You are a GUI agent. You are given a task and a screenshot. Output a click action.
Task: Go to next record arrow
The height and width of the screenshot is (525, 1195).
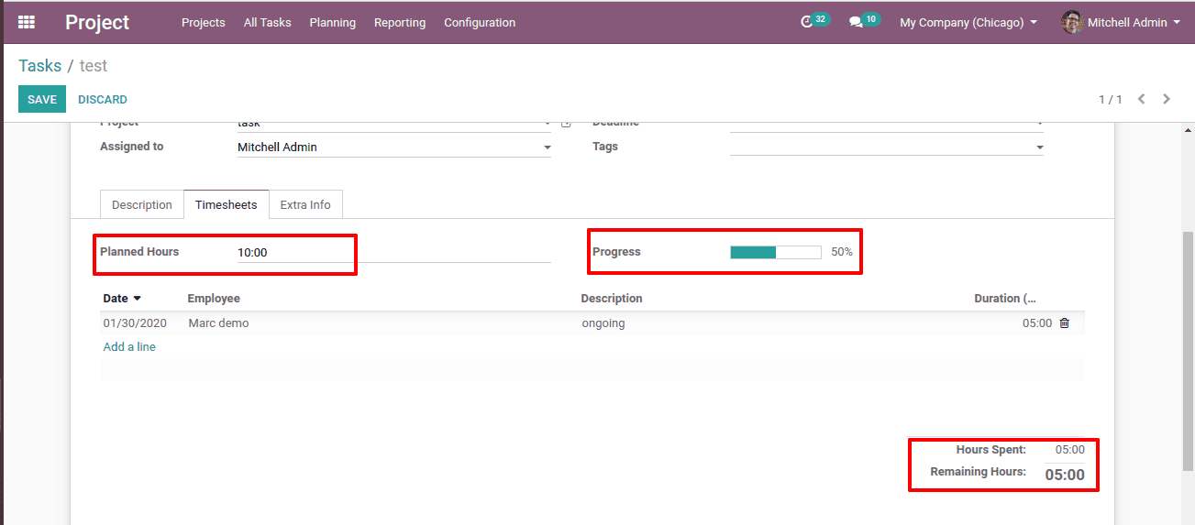[x=1167, y=99]
